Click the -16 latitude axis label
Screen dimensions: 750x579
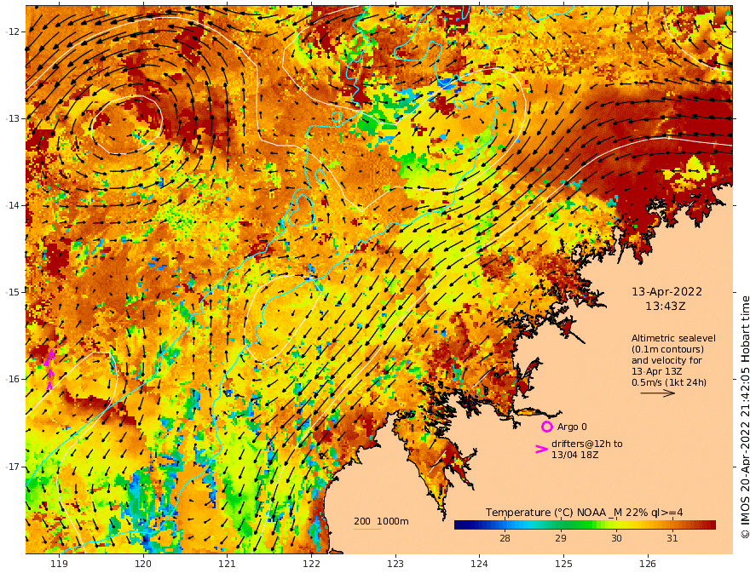click(12, 379)
